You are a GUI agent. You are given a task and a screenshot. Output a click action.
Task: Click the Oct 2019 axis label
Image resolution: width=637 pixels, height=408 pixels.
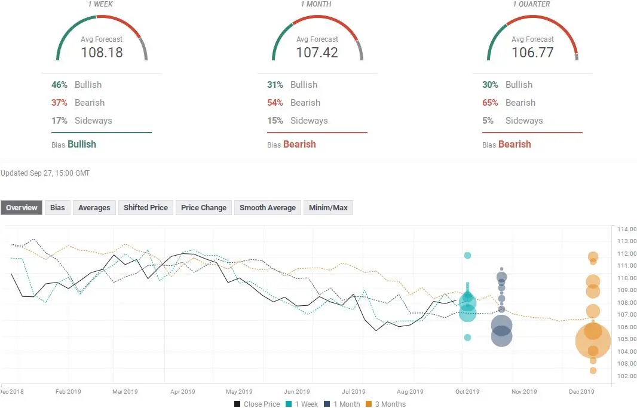[467, 391]
